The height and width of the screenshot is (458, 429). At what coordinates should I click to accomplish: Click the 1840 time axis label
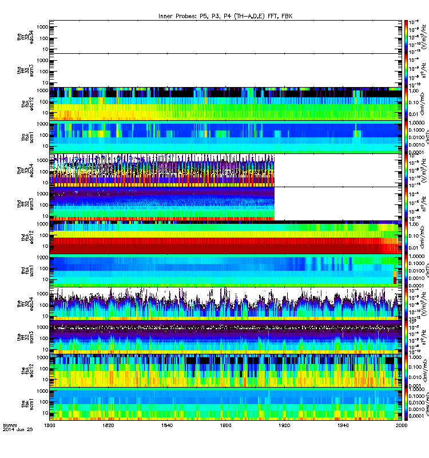(166, 425)
